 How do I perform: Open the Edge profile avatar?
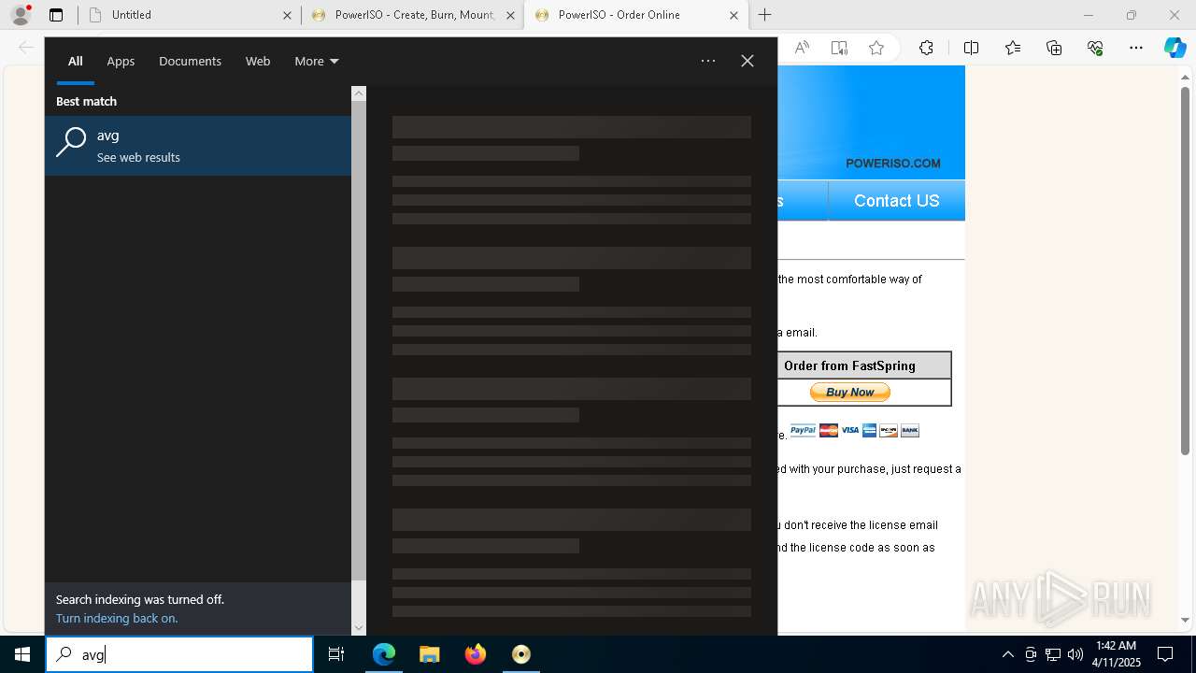(x=21, y=15)
